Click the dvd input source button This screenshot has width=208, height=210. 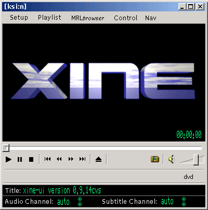[x=188, y=177]
